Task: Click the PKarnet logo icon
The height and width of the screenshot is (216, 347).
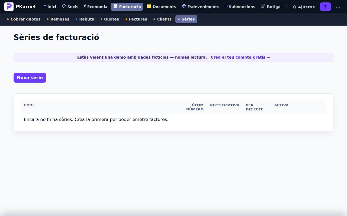Action: click(x=9, y=7)
